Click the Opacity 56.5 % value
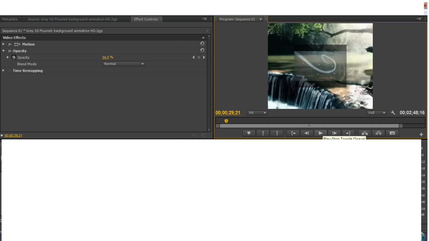Image resolution: width=429 pixels, height=241 pixels. pyautogui.click(x=106, y=57)
